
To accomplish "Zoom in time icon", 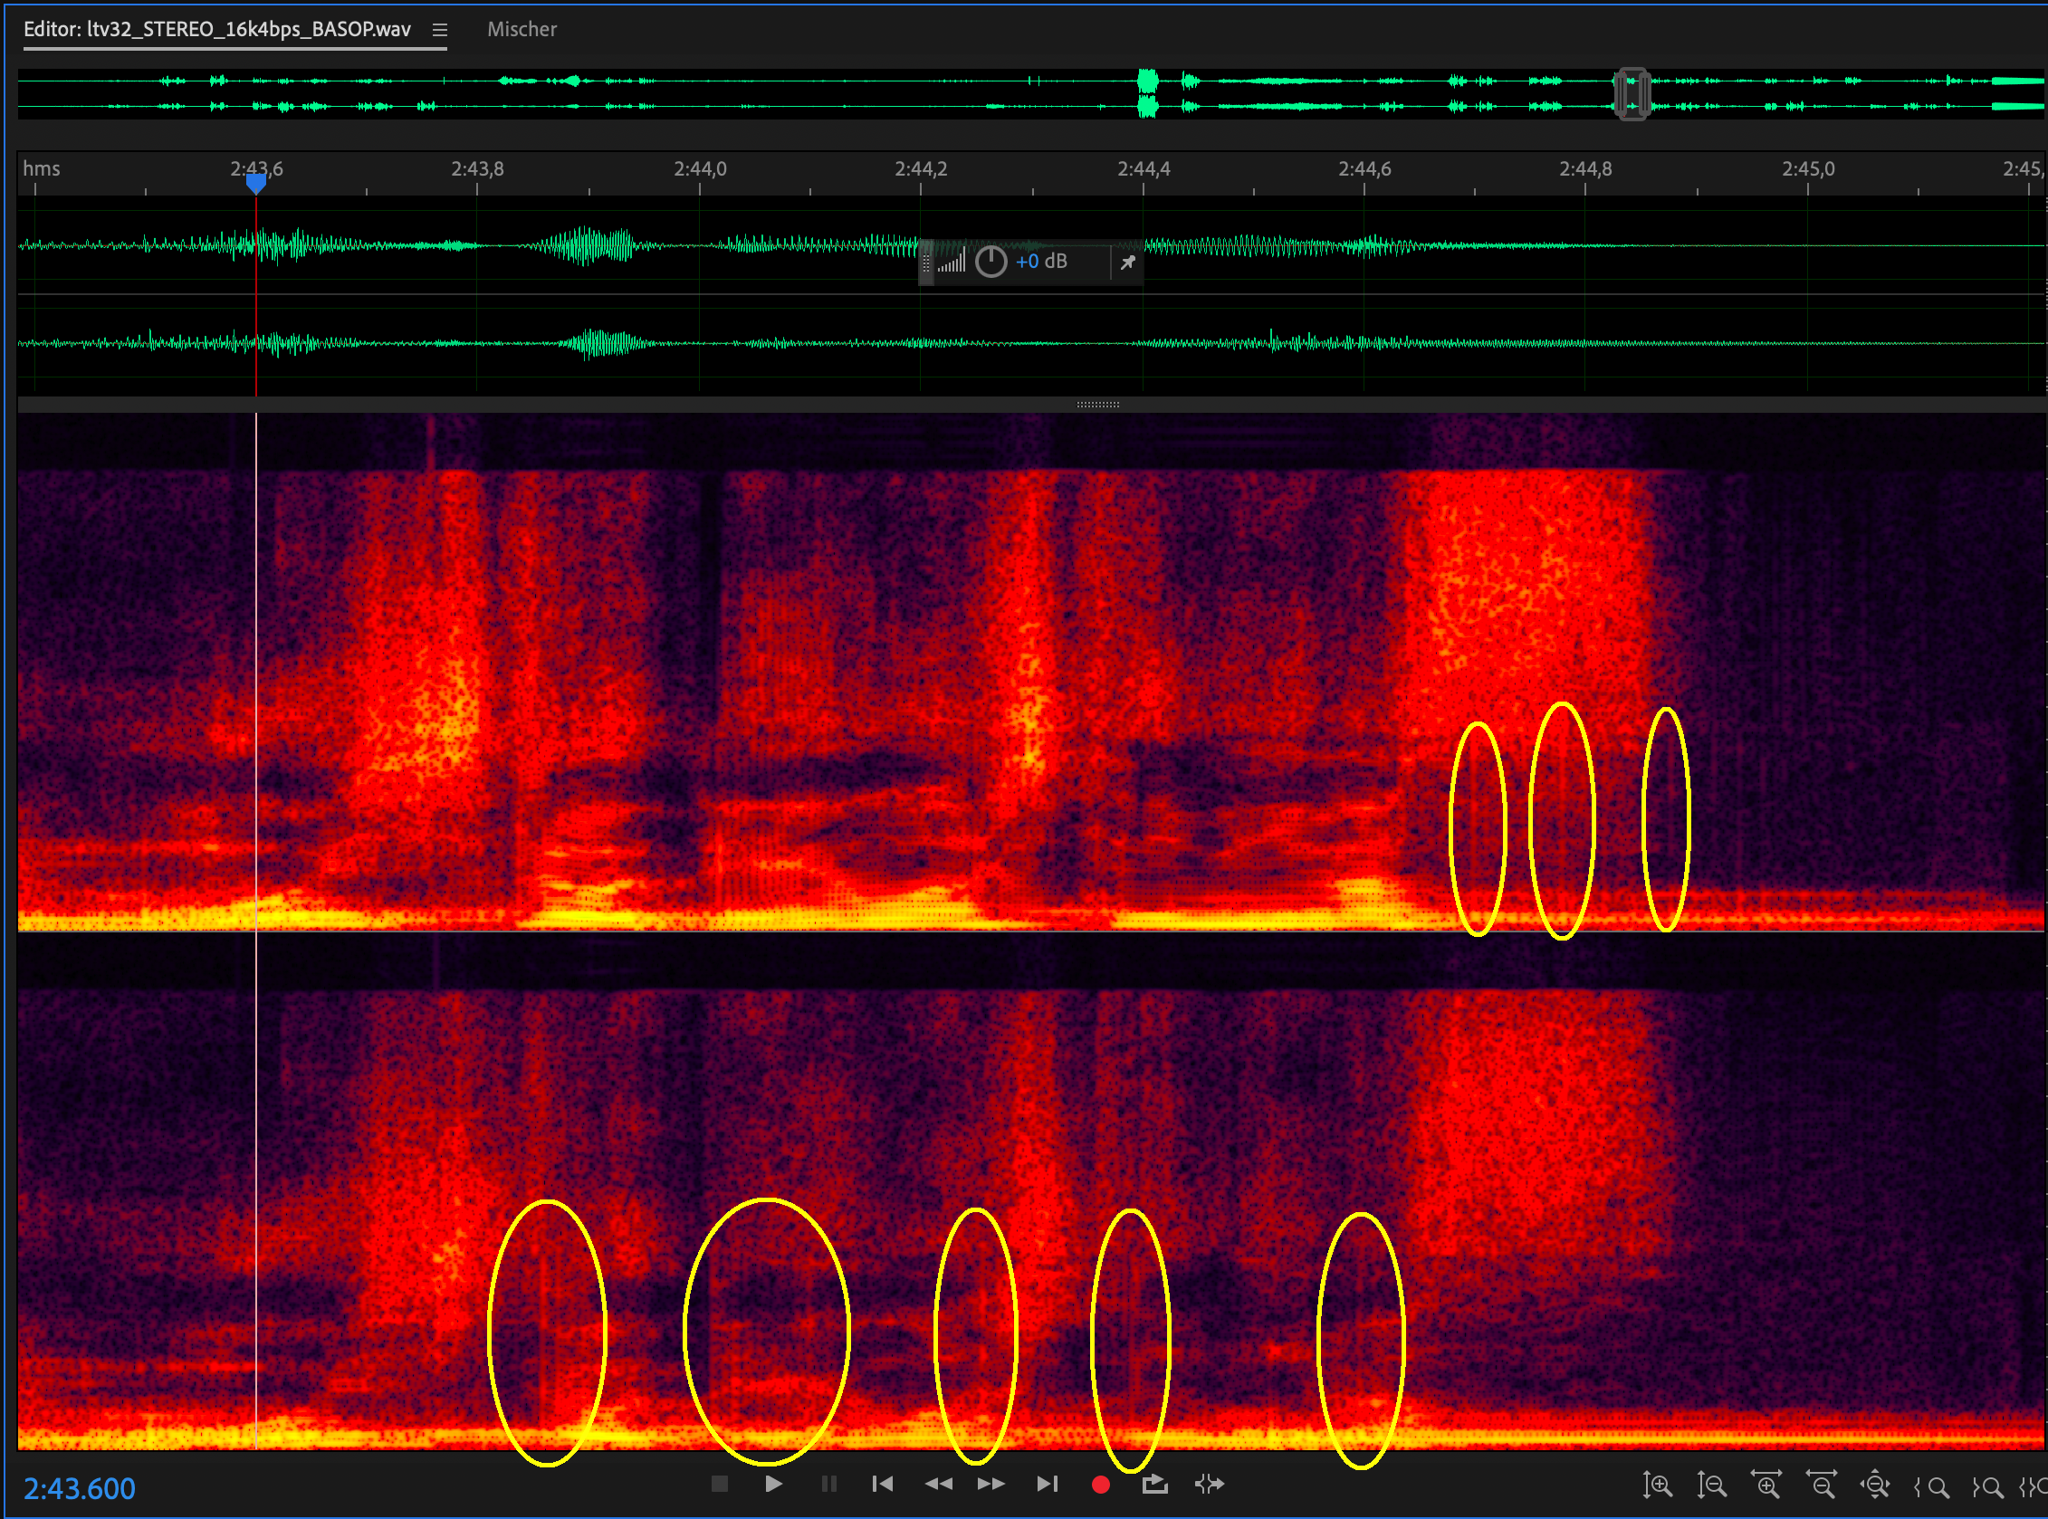I will coord(1766,1486).
